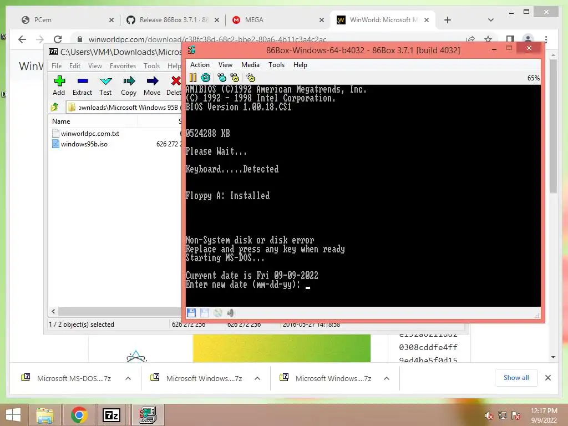Switch to the MEGA tab
Screen dimensions: 568x426
[277, 20]
